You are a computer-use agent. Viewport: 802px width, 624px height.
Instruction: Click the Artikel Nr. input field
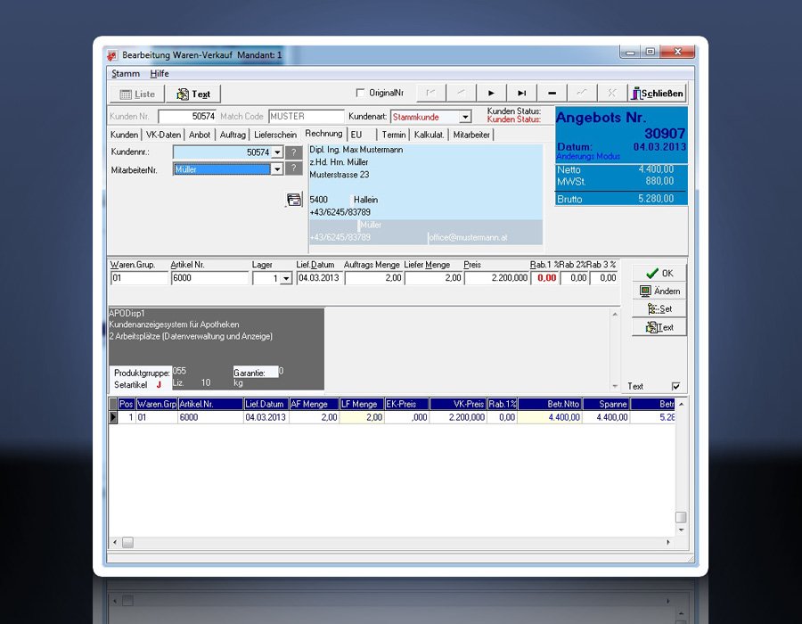pyautogui.click(x=209, y=278)
